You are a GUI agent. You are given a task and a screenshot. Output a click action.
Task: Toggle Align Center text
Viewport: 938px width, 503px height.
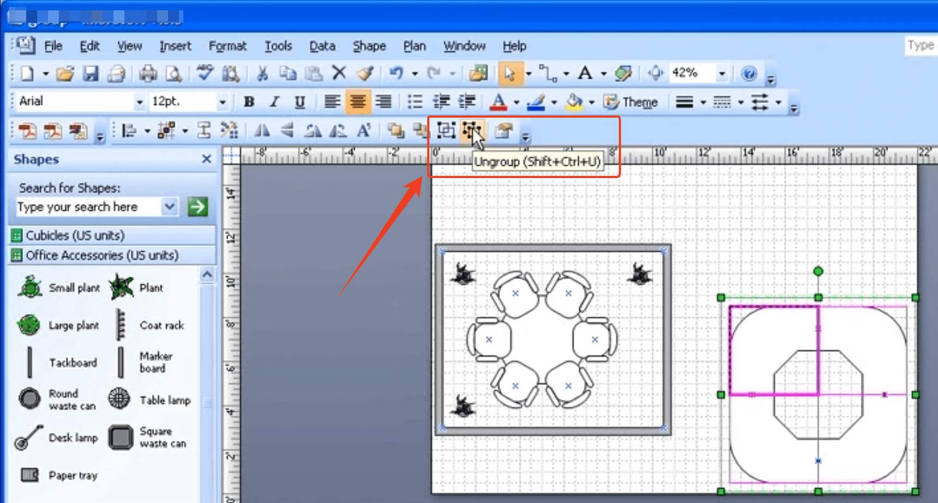[357, 102]
